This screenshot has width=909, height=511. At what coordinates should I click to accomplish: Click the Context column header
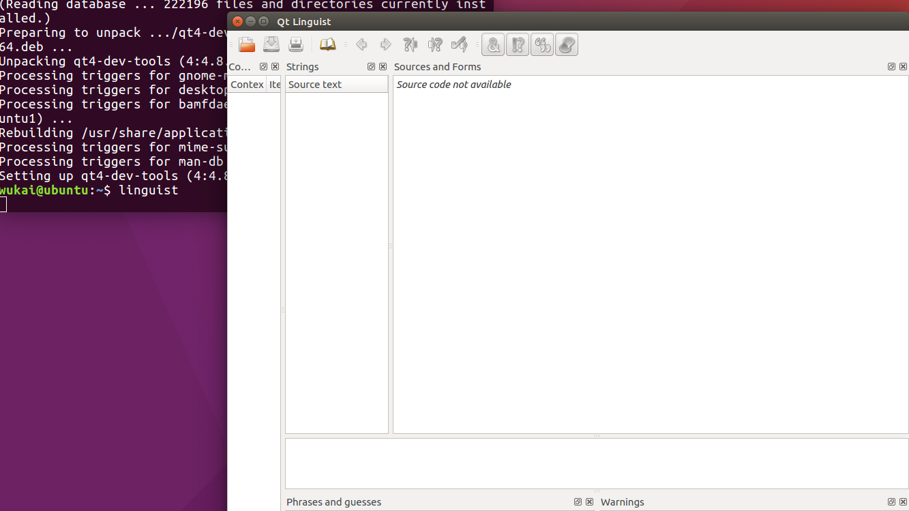[x=245, y=84]
